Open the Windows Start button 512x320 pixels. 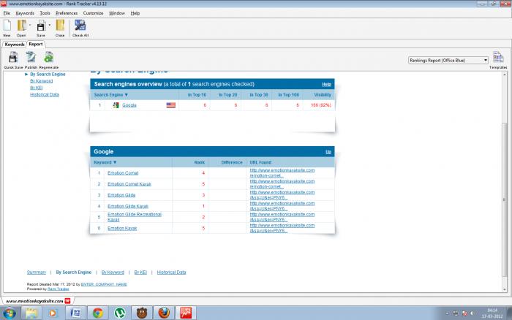(x=9, y=313)
